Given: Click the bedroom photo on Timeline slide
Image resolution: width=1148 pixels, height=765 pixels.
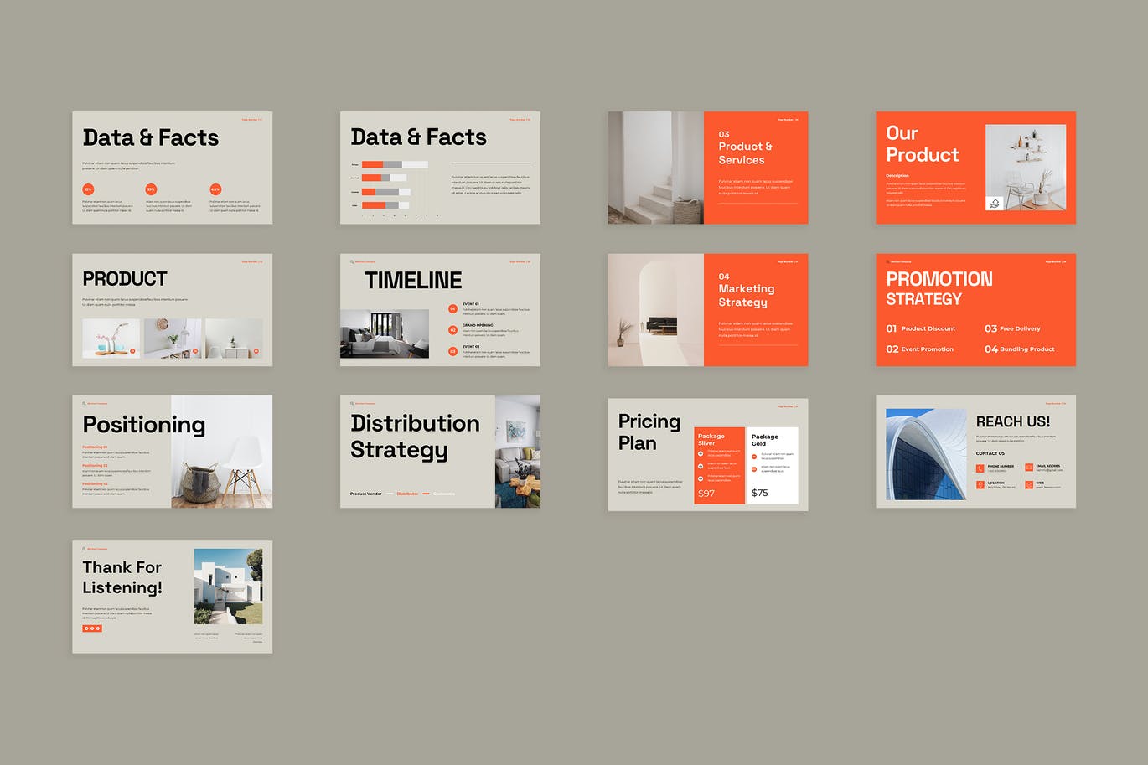Looking at the screenshot, I should point(385,333).
